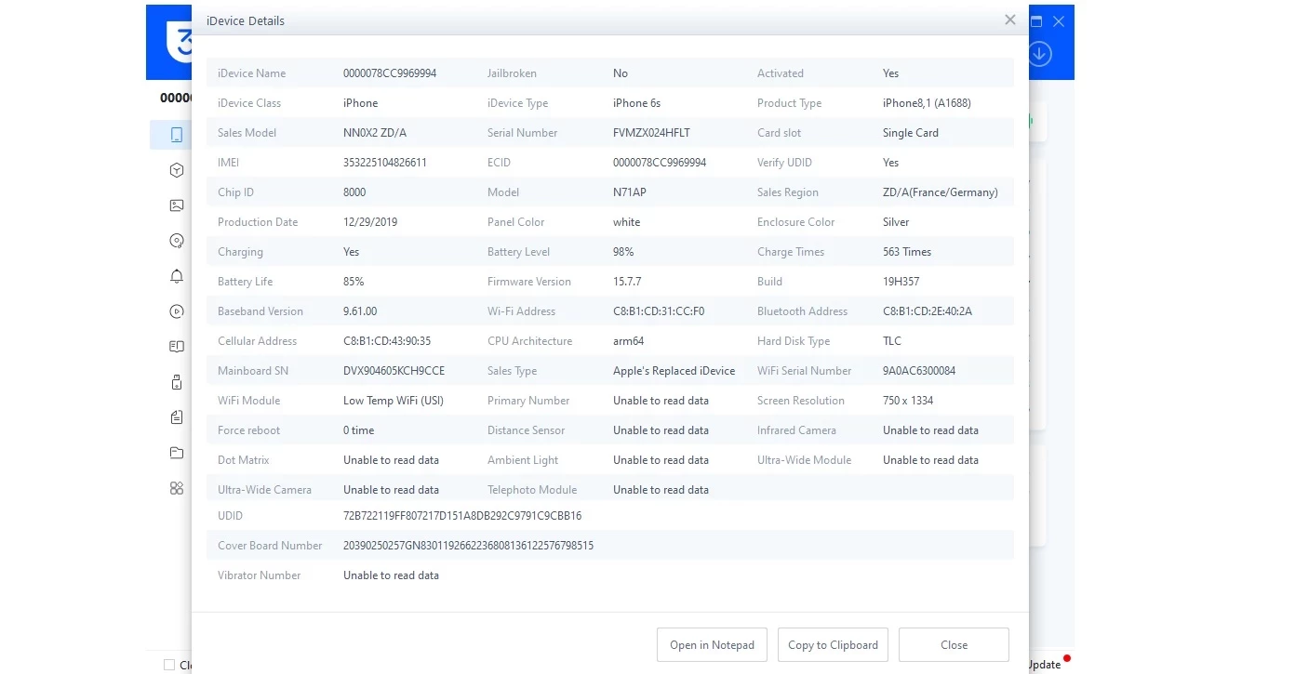Click the UDID value text

(461, 516)
